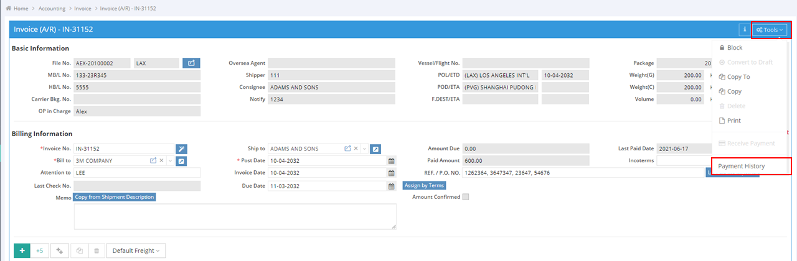Click the Assign by Terms button
Image resolution: width=797 pixels, height=261 pixels.
(424, 185)
